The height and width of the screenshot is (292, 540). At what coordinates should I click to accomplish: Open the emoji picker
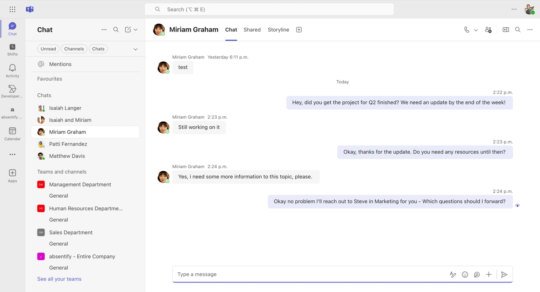tap(465, 275)
